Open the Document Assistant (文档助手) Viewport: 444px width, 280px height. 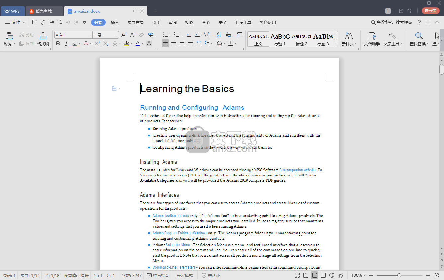372,39
